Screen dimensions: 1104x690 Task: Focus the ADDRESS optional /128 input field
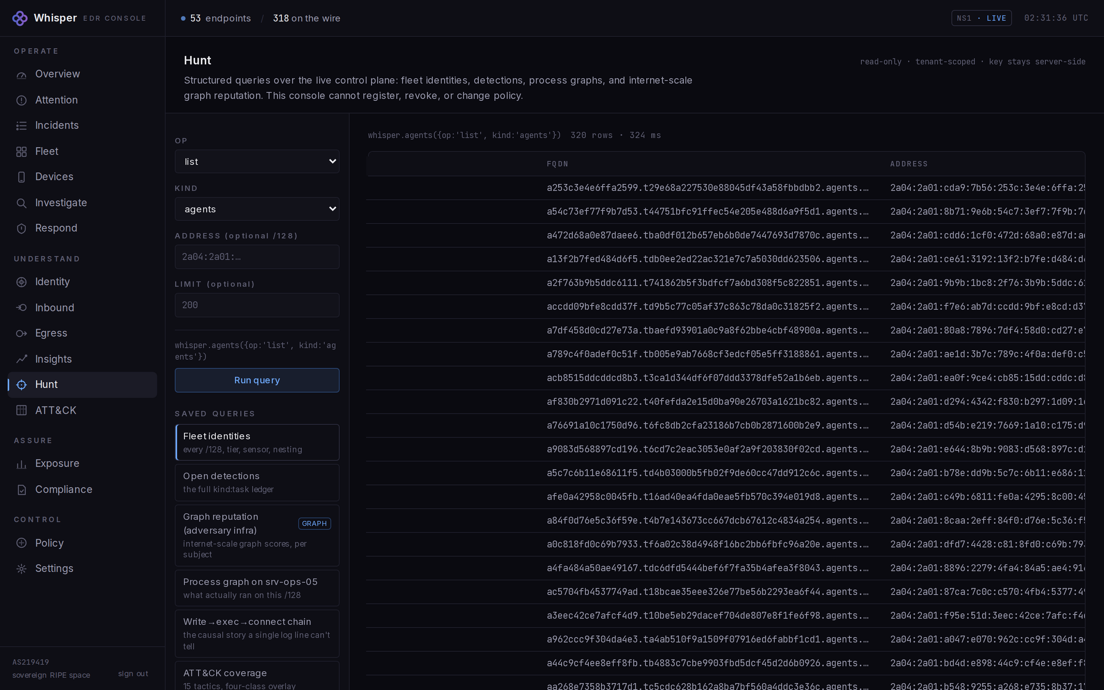click(x=257, y=257)
